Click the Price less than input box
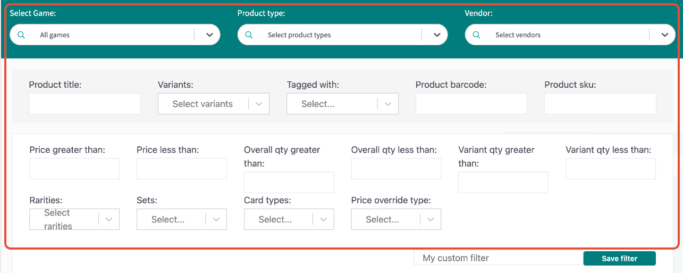This screenshot has height=273, width=683. (182, 169)
